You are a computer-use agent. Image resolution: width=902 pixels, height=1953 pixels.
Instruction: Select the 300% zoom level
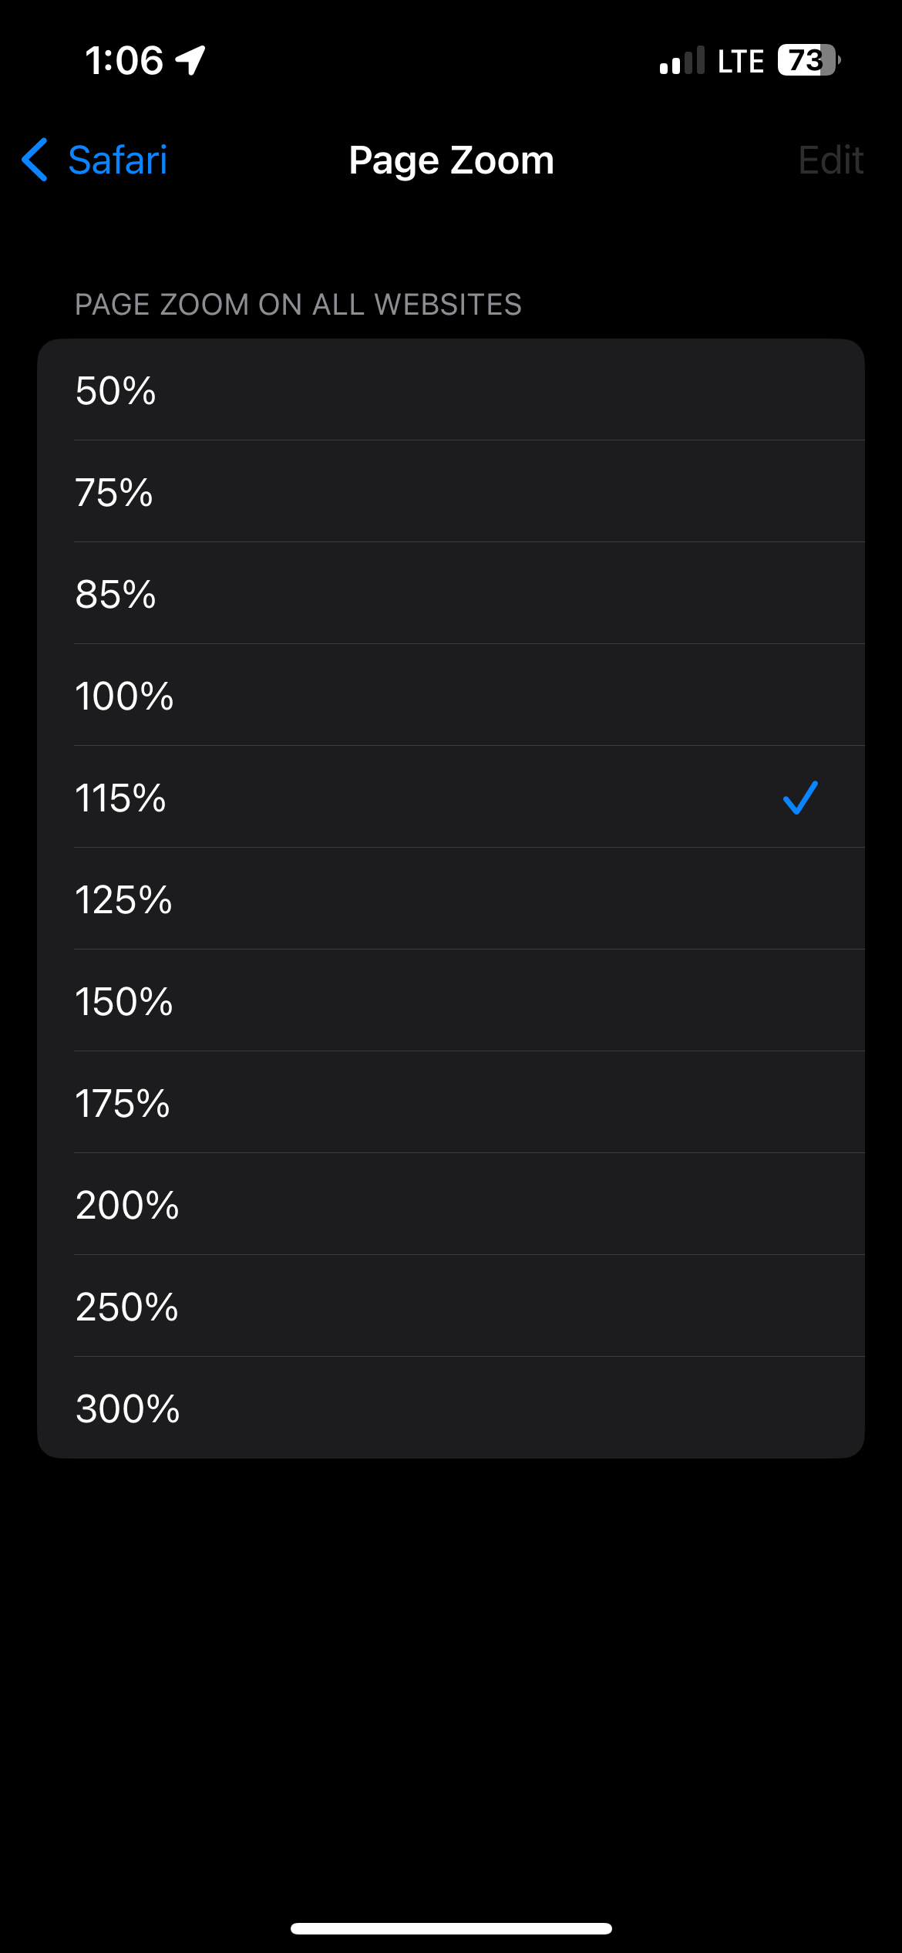[x=451, y=1408]
